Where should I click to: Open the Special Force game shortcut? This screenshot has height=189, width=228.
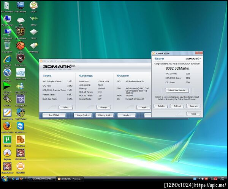(21, 34)
